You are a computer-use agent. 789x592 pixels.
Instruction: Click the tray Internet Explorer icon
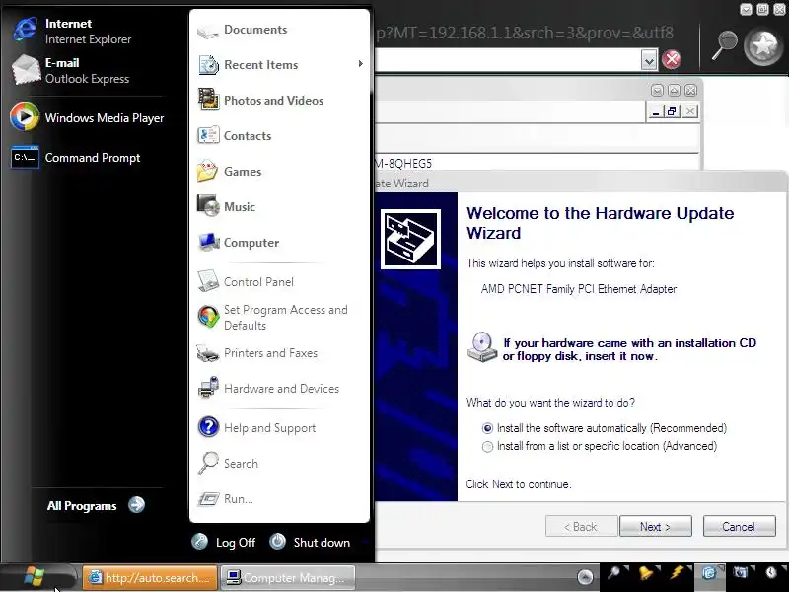(709, 573)
